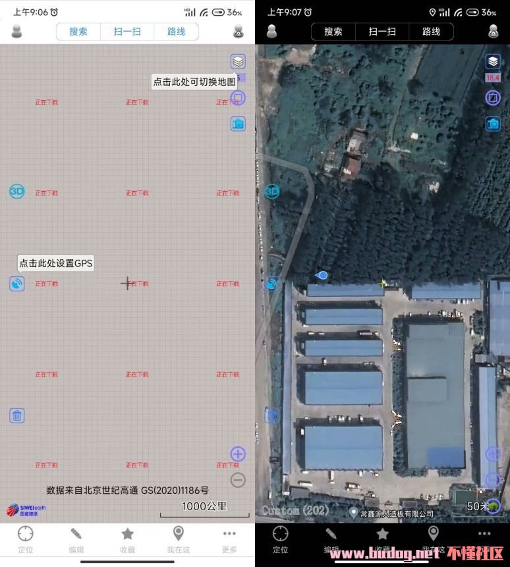Open the user profile icon in right dark screen
Screen dimensions: 510x567
(271, 32)
